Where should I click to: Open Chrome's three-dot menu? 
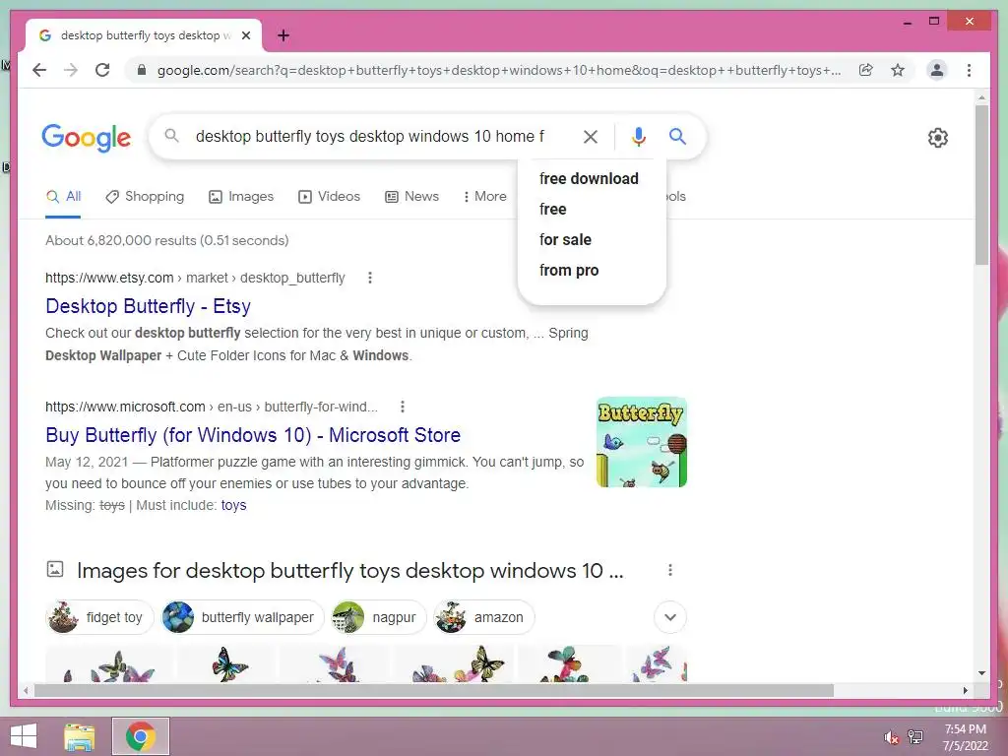pos(969,70)
